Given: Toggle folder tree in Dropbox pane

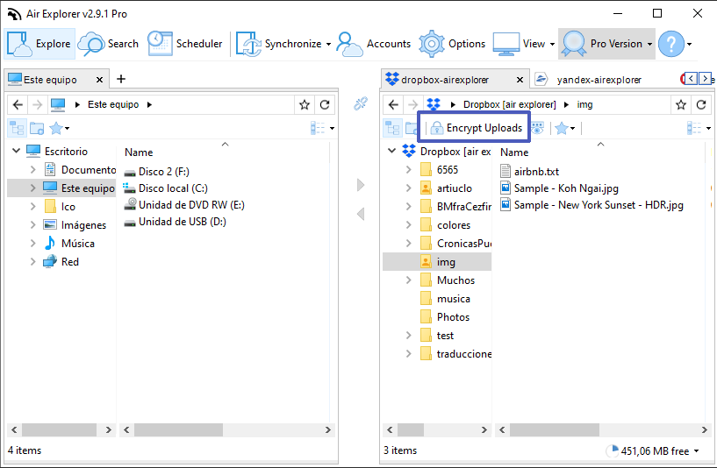Looking at the screenshot, I should (x=392, y=128).
